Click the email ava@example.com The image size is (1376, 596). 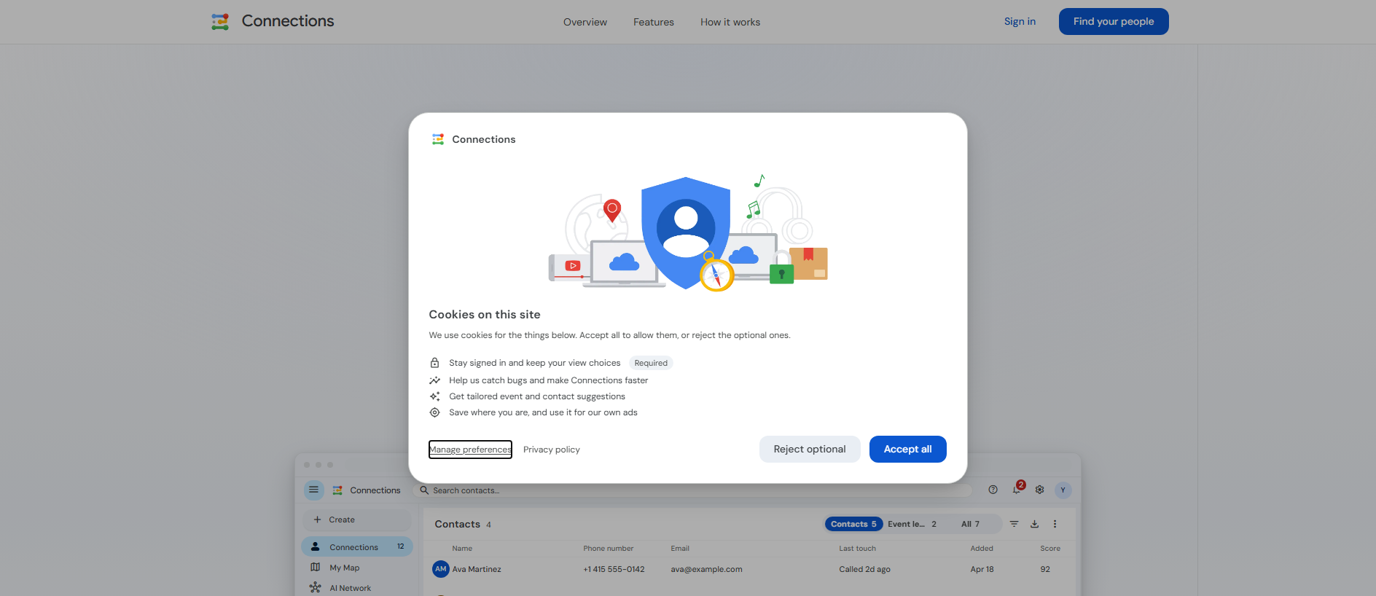pos(707,569)
